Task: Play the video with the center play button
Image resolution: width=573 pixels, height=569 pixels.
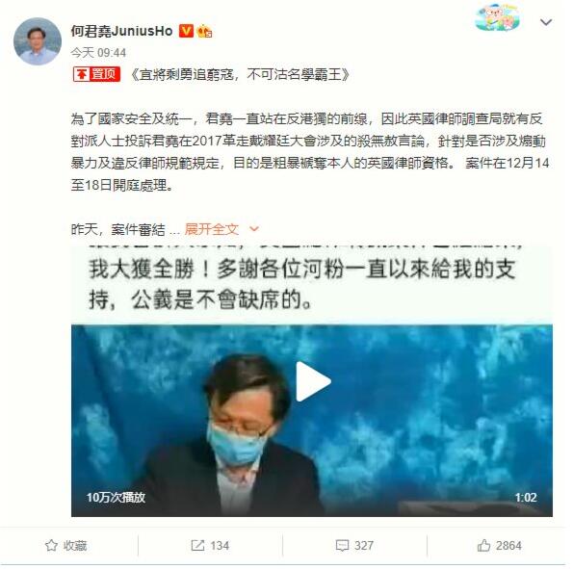Action: point(313,381)
